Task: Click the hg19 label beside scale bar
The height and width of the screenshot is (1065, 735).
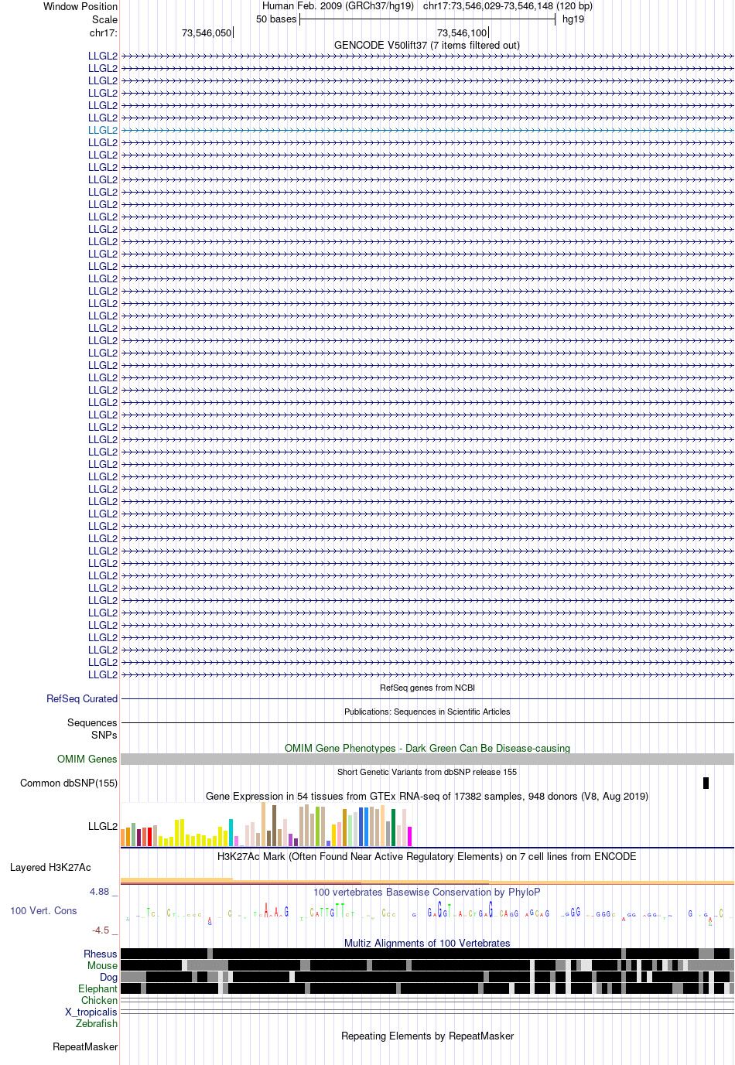Action: coord(573,19)
